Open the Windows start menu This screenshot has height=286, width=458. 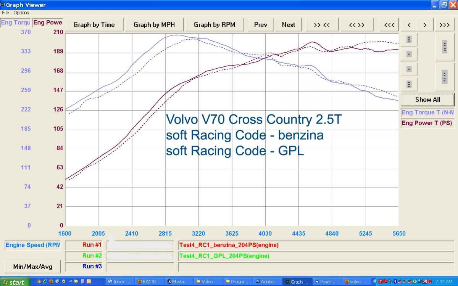pos(14,282)
